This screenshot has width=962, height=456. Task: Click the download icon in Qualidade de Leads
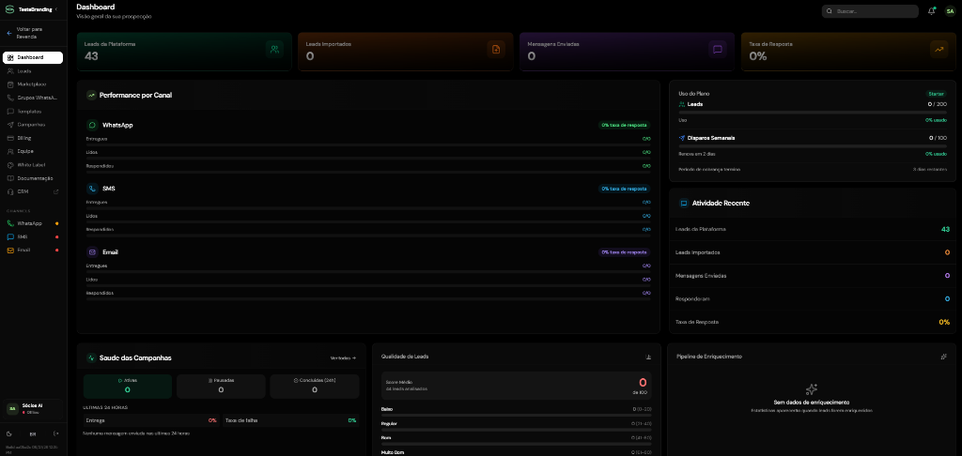click(x=648, y=357)
